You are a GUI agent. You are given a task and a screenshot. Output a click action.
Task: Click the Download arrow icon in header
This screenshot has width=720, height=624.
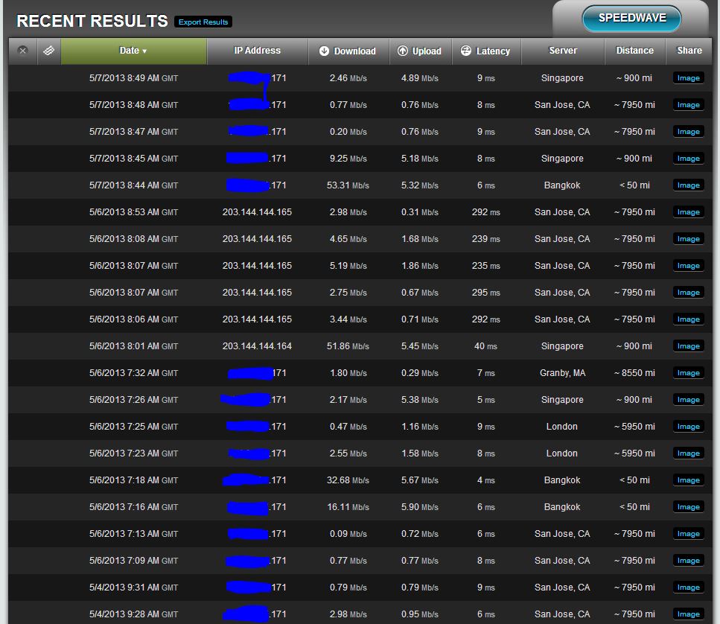pyautogui.click(x=324, y=51)
